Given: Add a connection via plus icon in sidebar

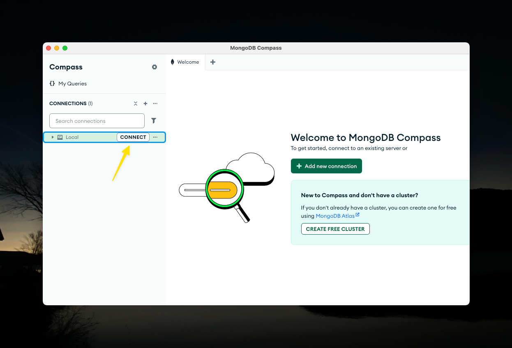Looking at the screenshot, I should pos(145,104).
